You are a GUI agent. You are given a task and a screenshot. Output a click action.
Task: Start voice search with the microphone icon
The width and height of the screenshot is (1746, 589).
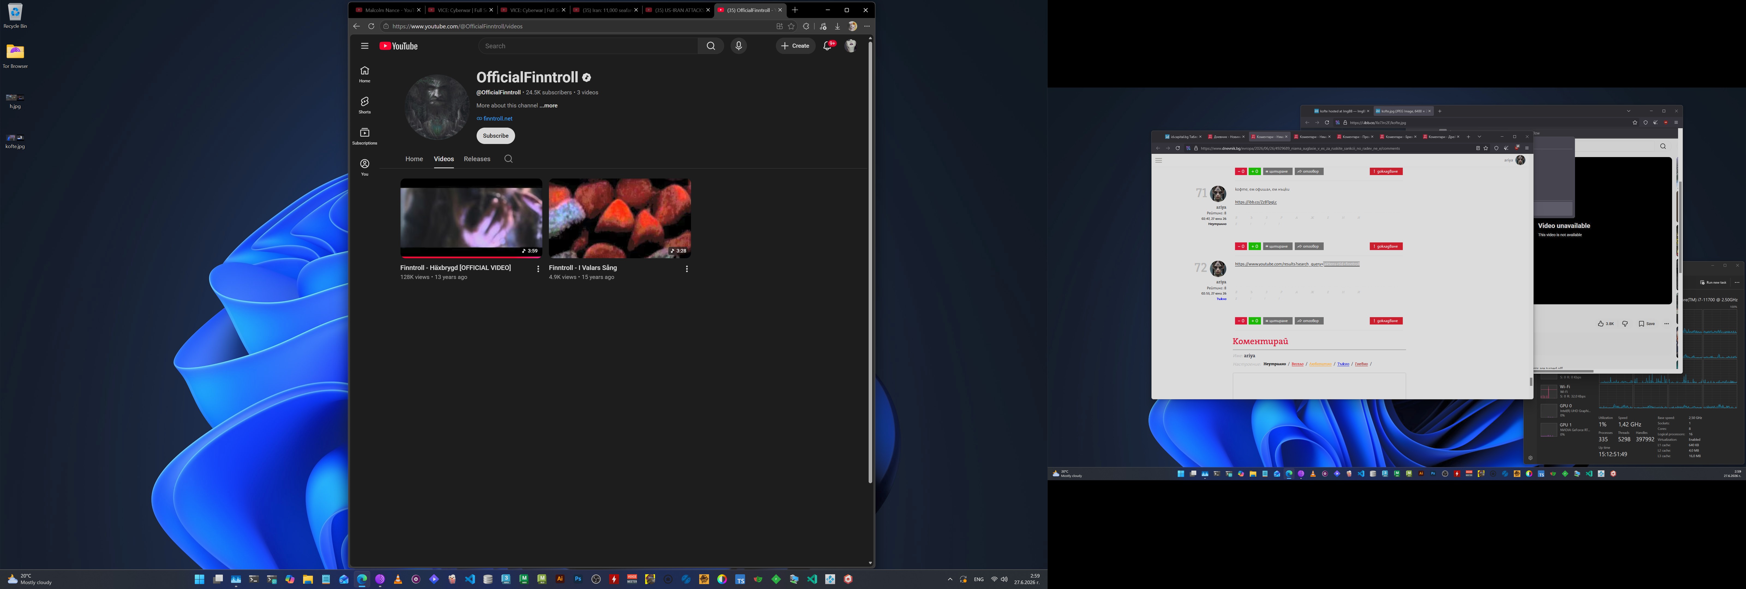739,46
